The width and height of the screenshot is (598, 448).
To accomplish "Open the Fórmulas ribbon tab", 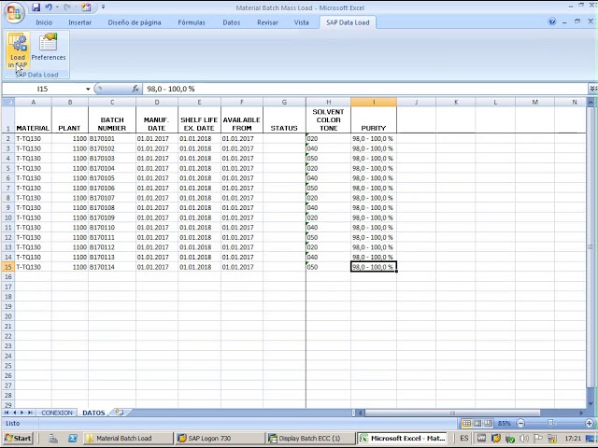I will coord(192,22).
